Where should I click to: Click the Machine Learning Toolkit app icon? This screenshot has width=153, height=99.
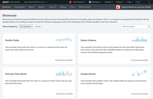click(x=118, y=7)
